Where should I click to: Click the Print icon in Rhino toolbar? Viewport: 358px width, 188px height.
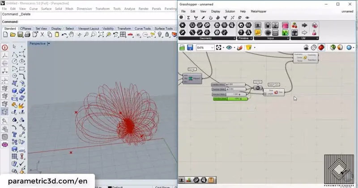coord(28,34)
